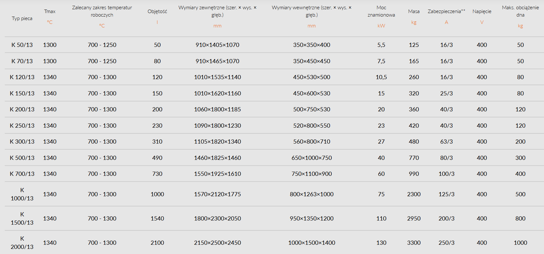This screenshot has height=254, width=544.
Task: Select the K 2000/13 row label
Action: (x=22, y=243)
